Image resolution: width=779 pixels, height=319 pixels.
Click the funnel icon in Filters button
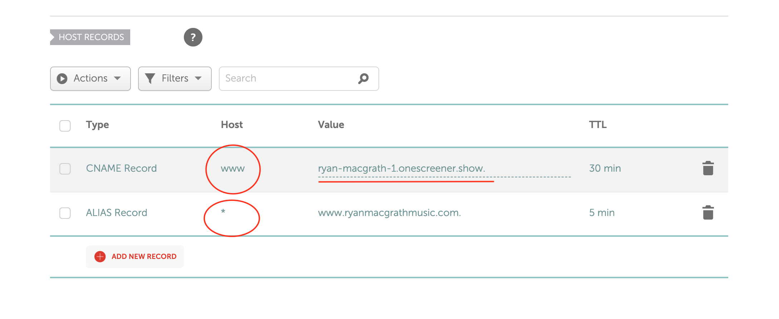pos(150,78)
